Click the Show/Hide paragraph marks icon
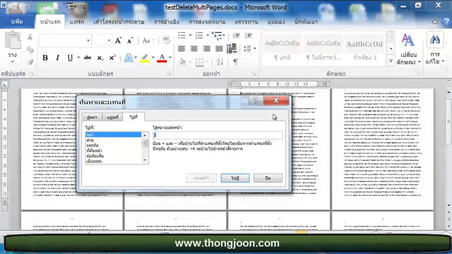 pyautogui.click(x=236, y=62)
